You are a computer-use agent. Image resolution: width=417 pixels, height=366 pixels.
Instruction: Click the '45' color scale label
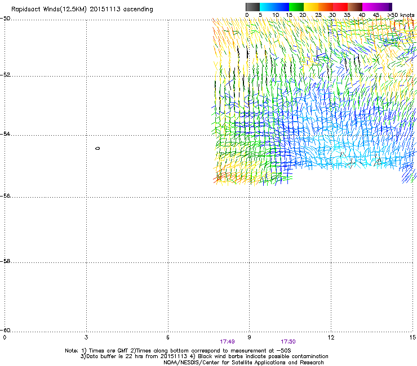click(376, 15)
